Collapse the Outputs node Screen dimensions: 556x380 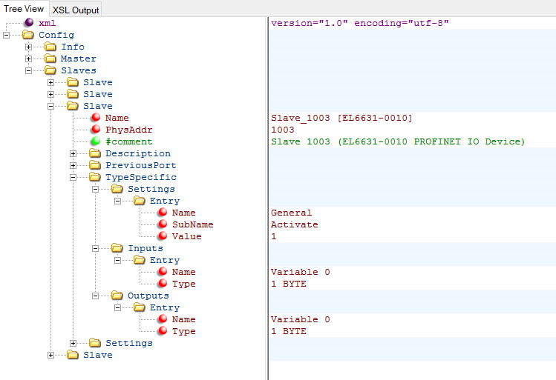(x=96, y=296)
